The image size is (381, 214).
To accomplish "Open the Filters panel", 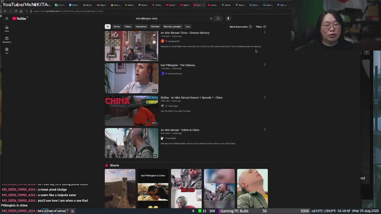I will coord(261,27).
